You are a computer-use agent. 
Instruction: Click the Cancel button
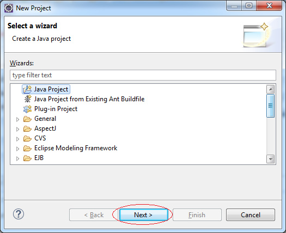[x=251, y=215]
